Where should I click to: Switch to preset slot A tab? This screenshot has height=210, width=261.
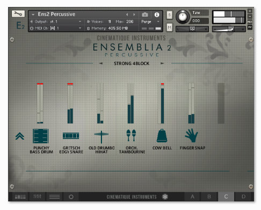[192, 197]
